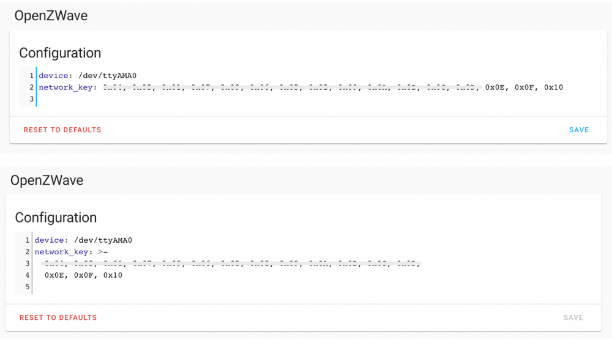
Task: Click the device line in the three-line editor
Action: pyautogui.click(x=88, y=76)
